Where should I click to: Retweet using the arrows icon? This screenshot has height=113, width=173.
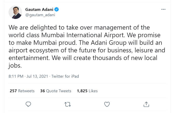68,104
